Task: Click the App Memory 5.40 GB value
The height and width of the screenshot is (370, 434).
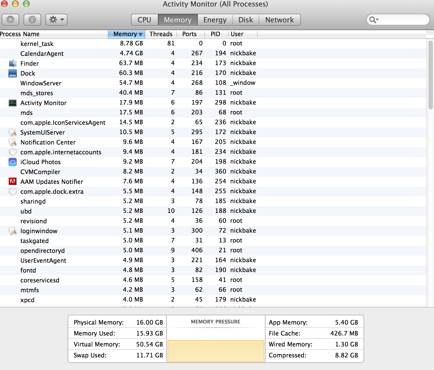Action: tap(347, 322)
